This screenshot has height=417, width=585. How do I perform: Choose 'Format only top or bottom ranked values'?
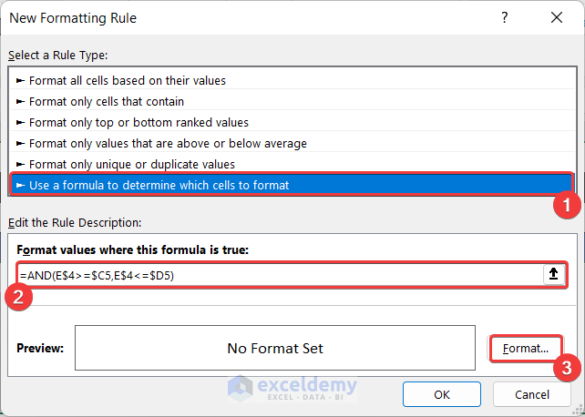[139, 122]
